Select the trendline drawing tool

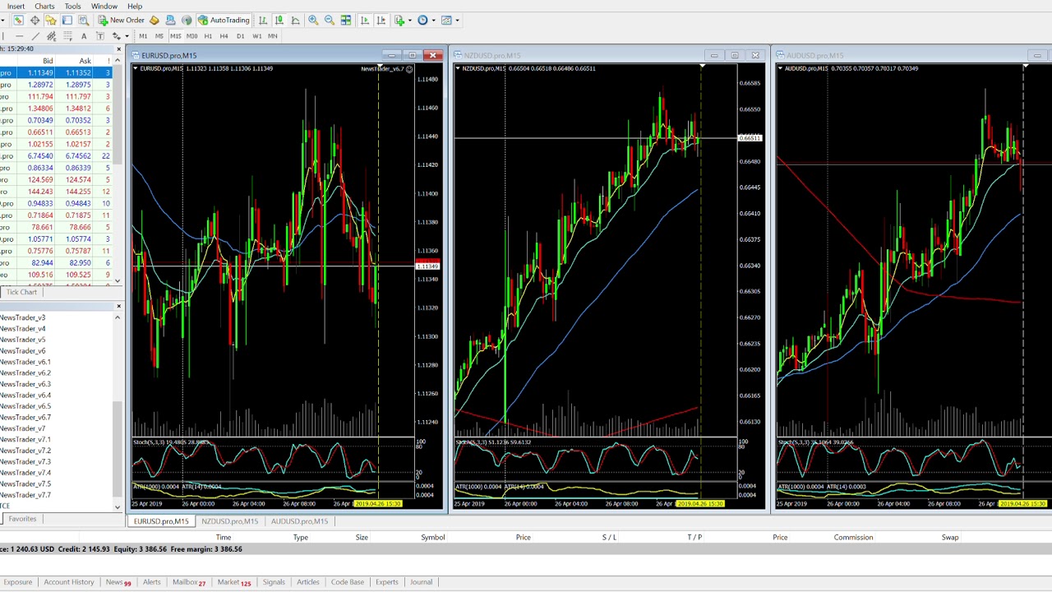pos(35,36)
